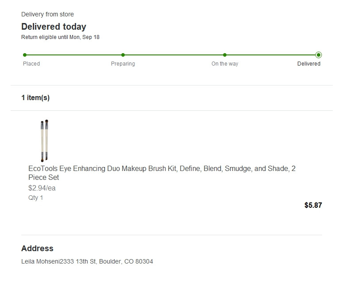Image resolution: width=354 pixels, height=295 pixels.
Task: Open the makeup brush product thumbnail
Action: pyautogui.click(x=44, y=140)
